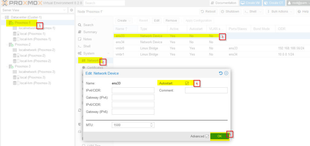The width and height of the screenshot is (310, 146).
Task: Click the Revert button
Action: 143,21
